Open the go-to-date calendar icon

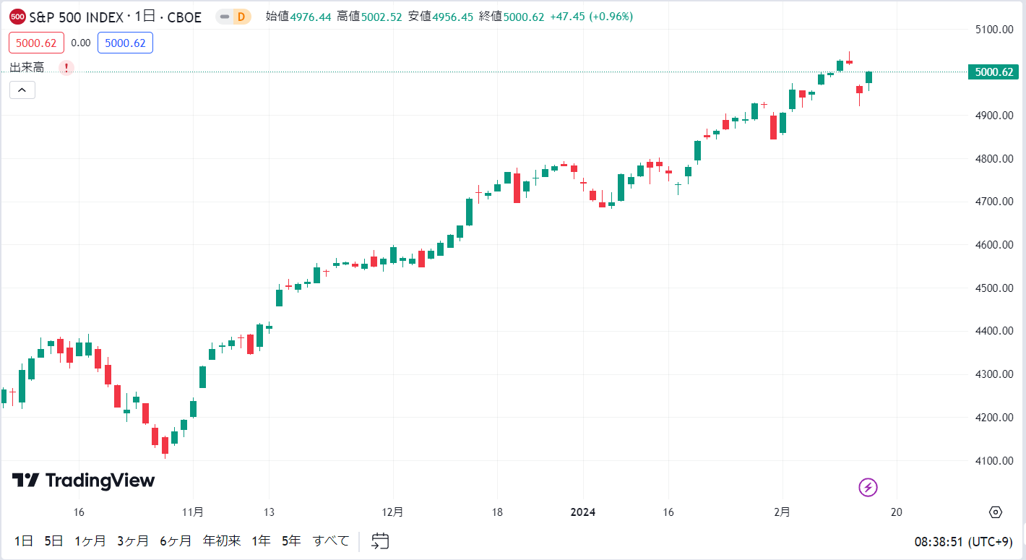coord(381,540)
